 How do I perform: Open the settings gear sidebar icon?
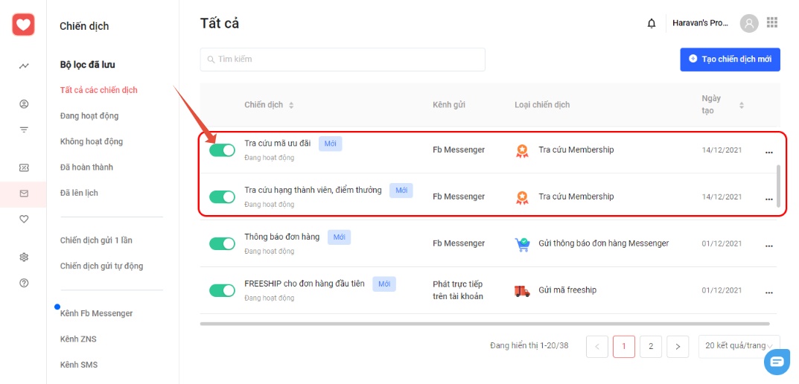click(x=23, y=257)
